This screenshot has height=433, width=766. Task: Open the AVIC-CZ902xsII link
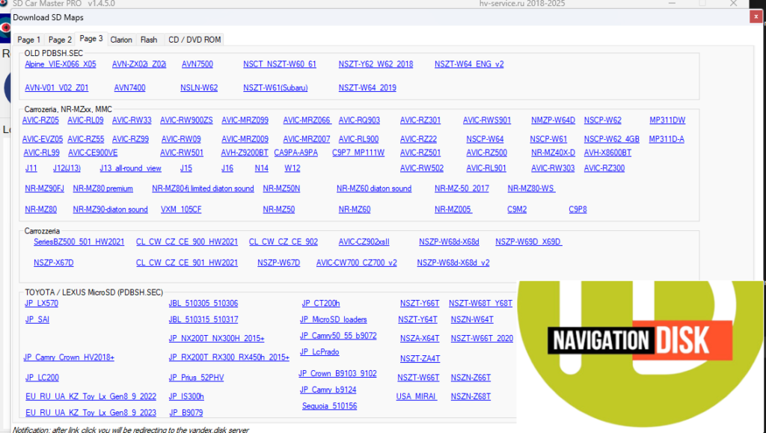click(364, 242)
